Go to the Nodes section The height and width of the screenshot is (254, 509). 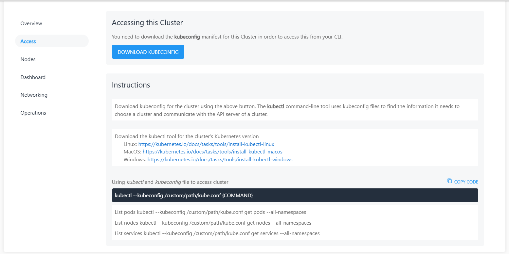click(28, 59)
